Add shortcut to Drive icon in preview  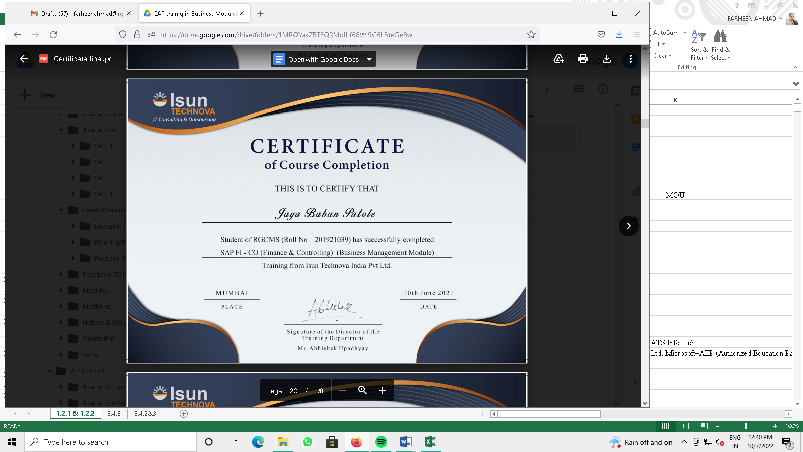click(x=559, y=59)
